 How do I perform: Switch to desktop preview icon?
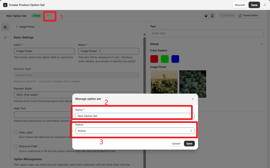pos(206,16)
